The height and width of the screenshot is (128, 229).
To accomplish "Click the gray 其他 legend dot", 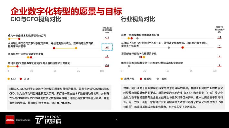I will point(158,79).
